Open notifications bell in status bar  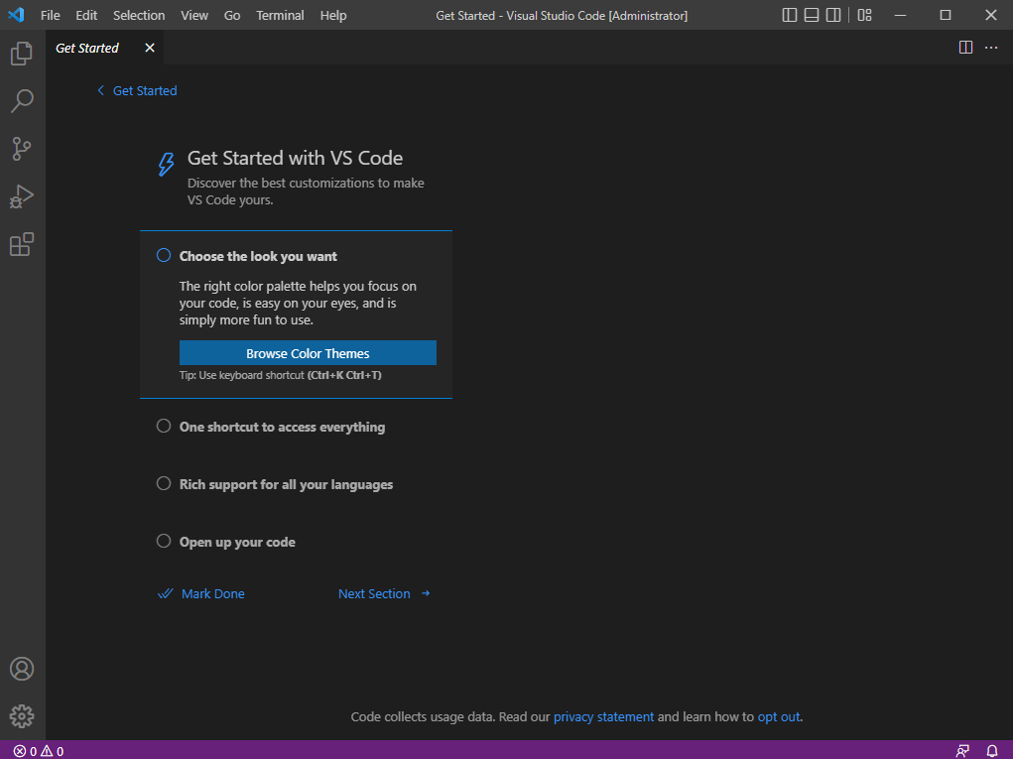pyautogui.click(x=992, y=751)
